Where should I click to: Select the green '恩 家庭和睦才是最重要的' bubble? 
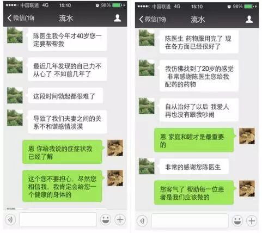pos(194,140)
